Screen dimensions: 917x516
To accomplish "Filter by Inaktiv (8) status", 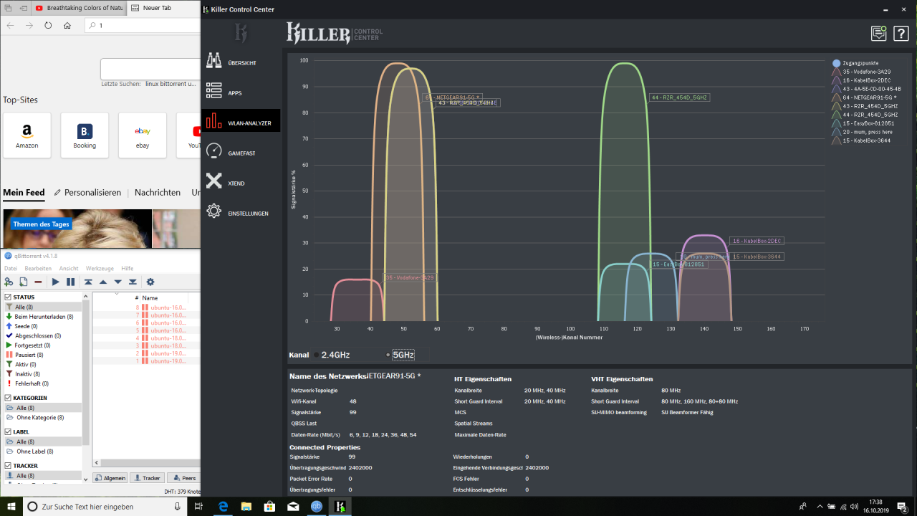I will click(28, 374).
